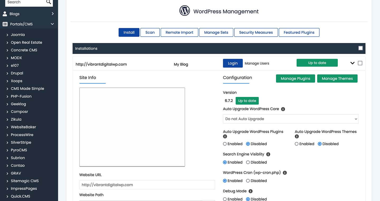Click info icon under Auto Upgrade WordPress Plugins
Screen dimensions: 380x201
pos(225,136)
